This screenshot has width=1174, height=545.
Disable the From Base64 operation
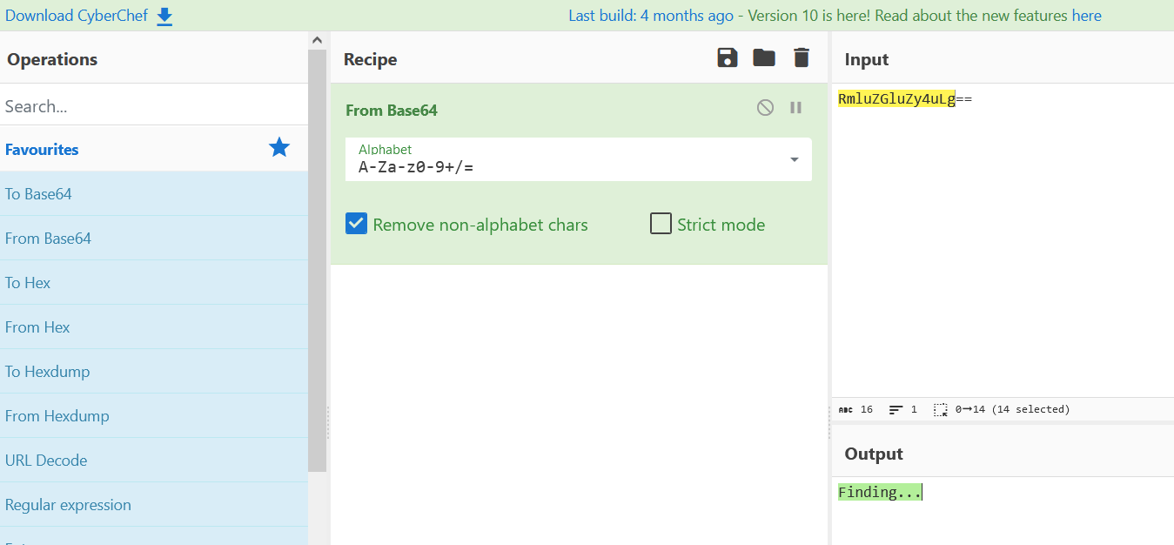click(x=765, y=108)
